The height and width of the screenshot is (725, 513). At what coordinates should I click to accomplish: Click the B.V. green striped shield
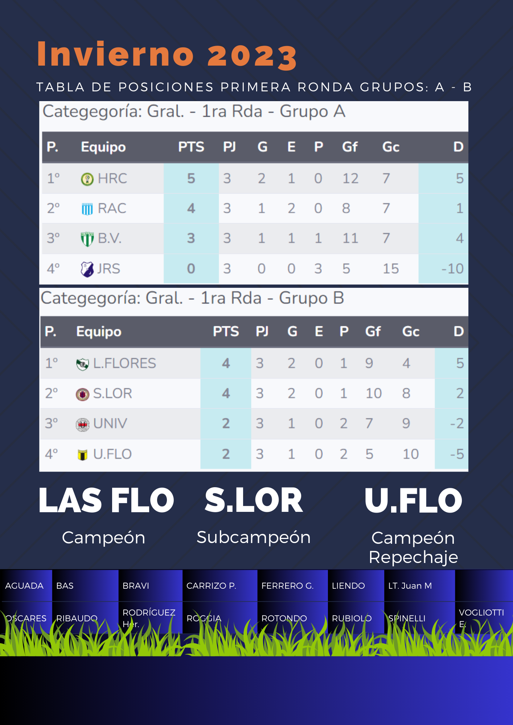point(87,239)
